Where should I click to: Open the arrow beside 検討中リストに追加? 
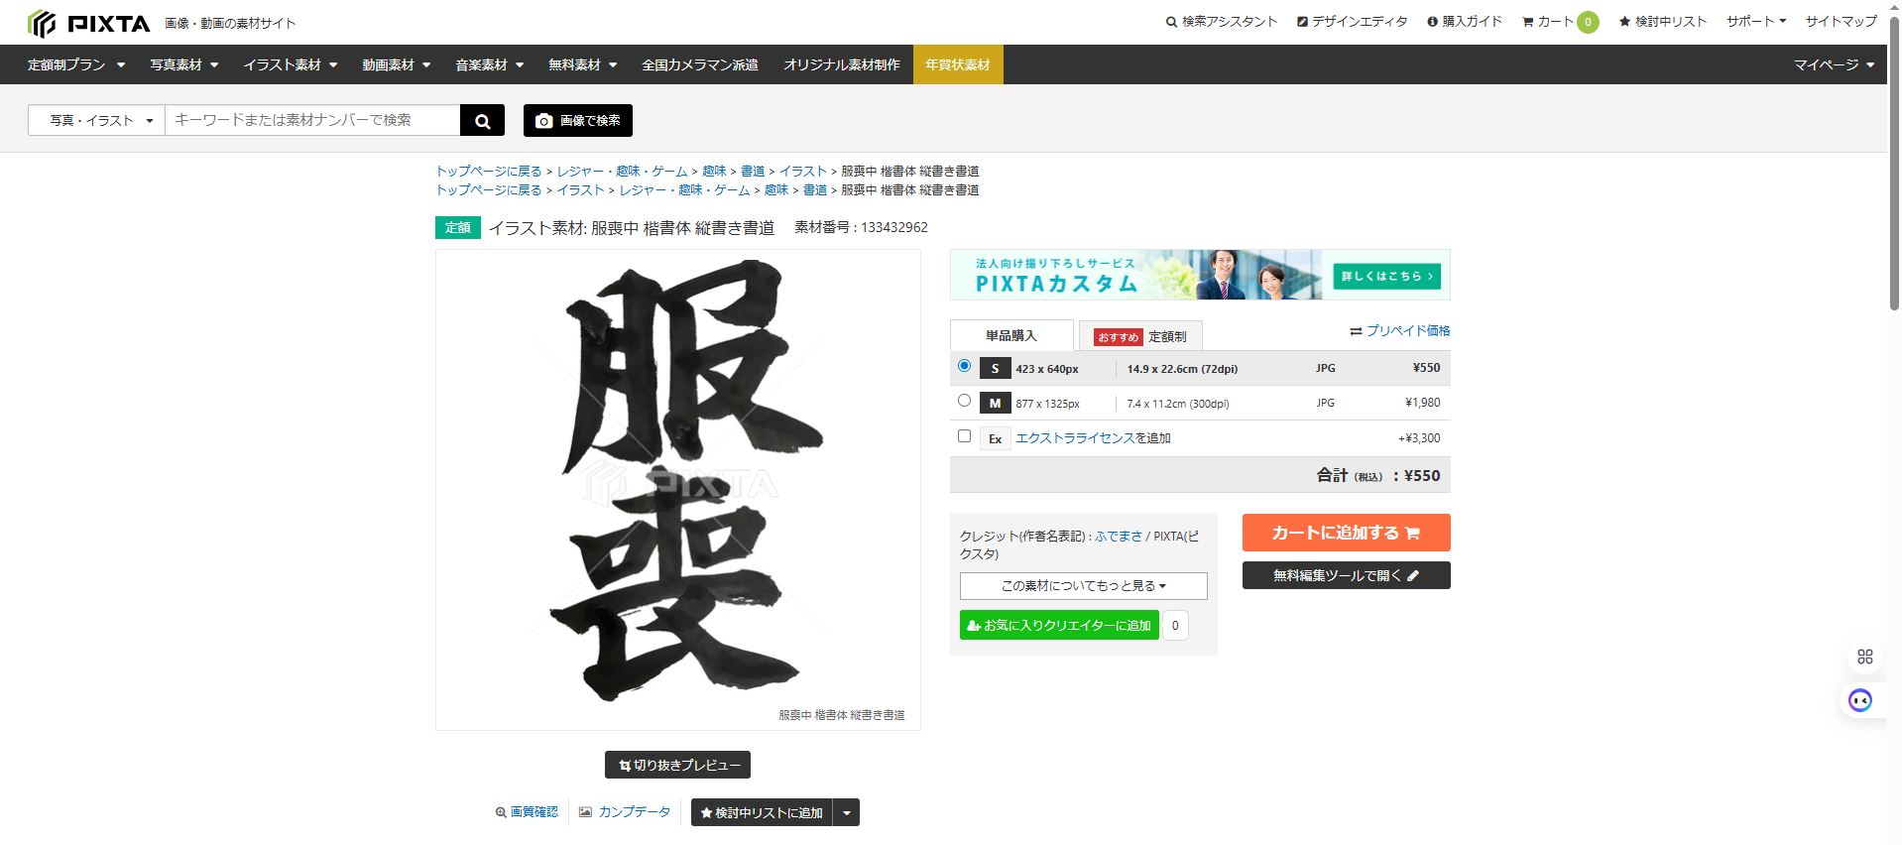(846, 812)
